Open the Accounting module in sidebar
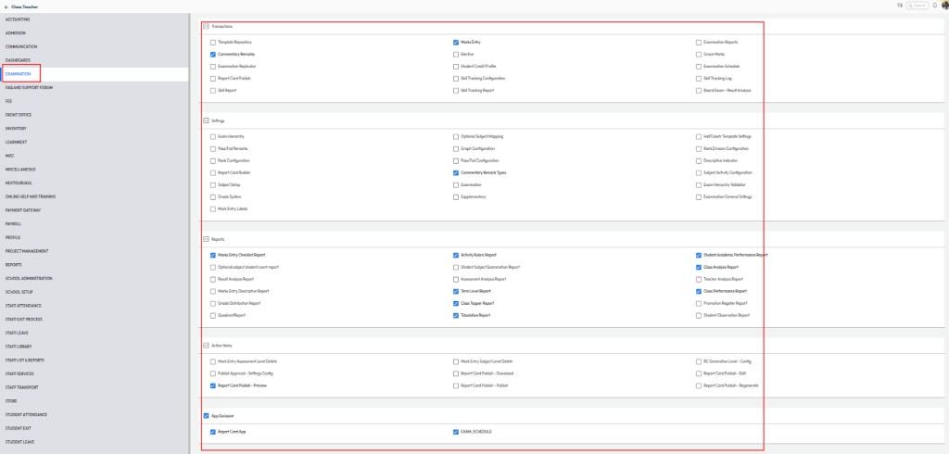The image size is (949, 454). click(x=17, y=20)
